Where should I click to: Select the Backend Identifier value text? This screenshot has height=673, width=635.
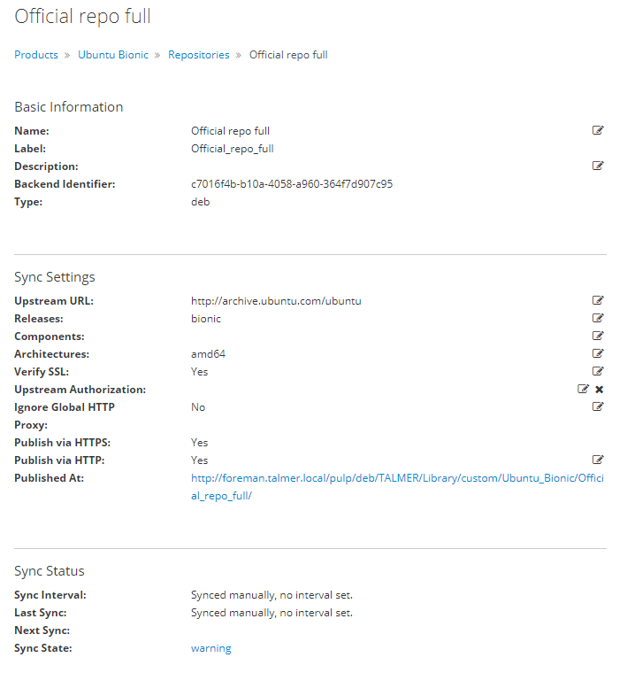[292, 184]
